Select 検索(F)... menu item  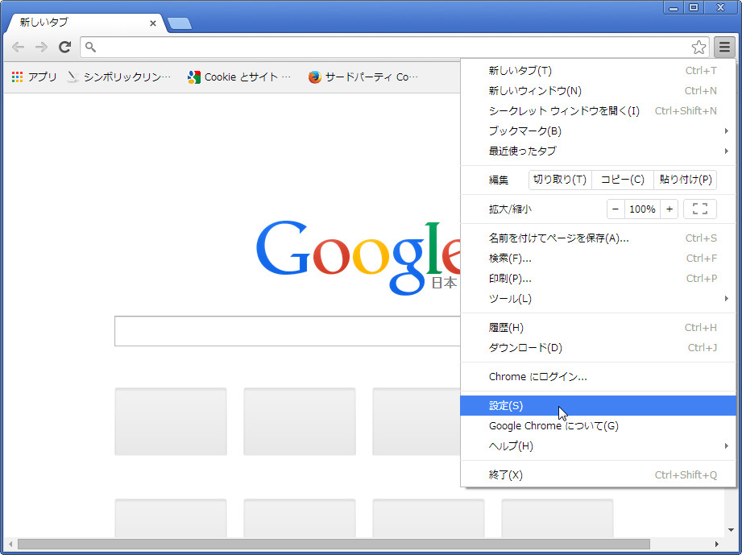(598, 259)
